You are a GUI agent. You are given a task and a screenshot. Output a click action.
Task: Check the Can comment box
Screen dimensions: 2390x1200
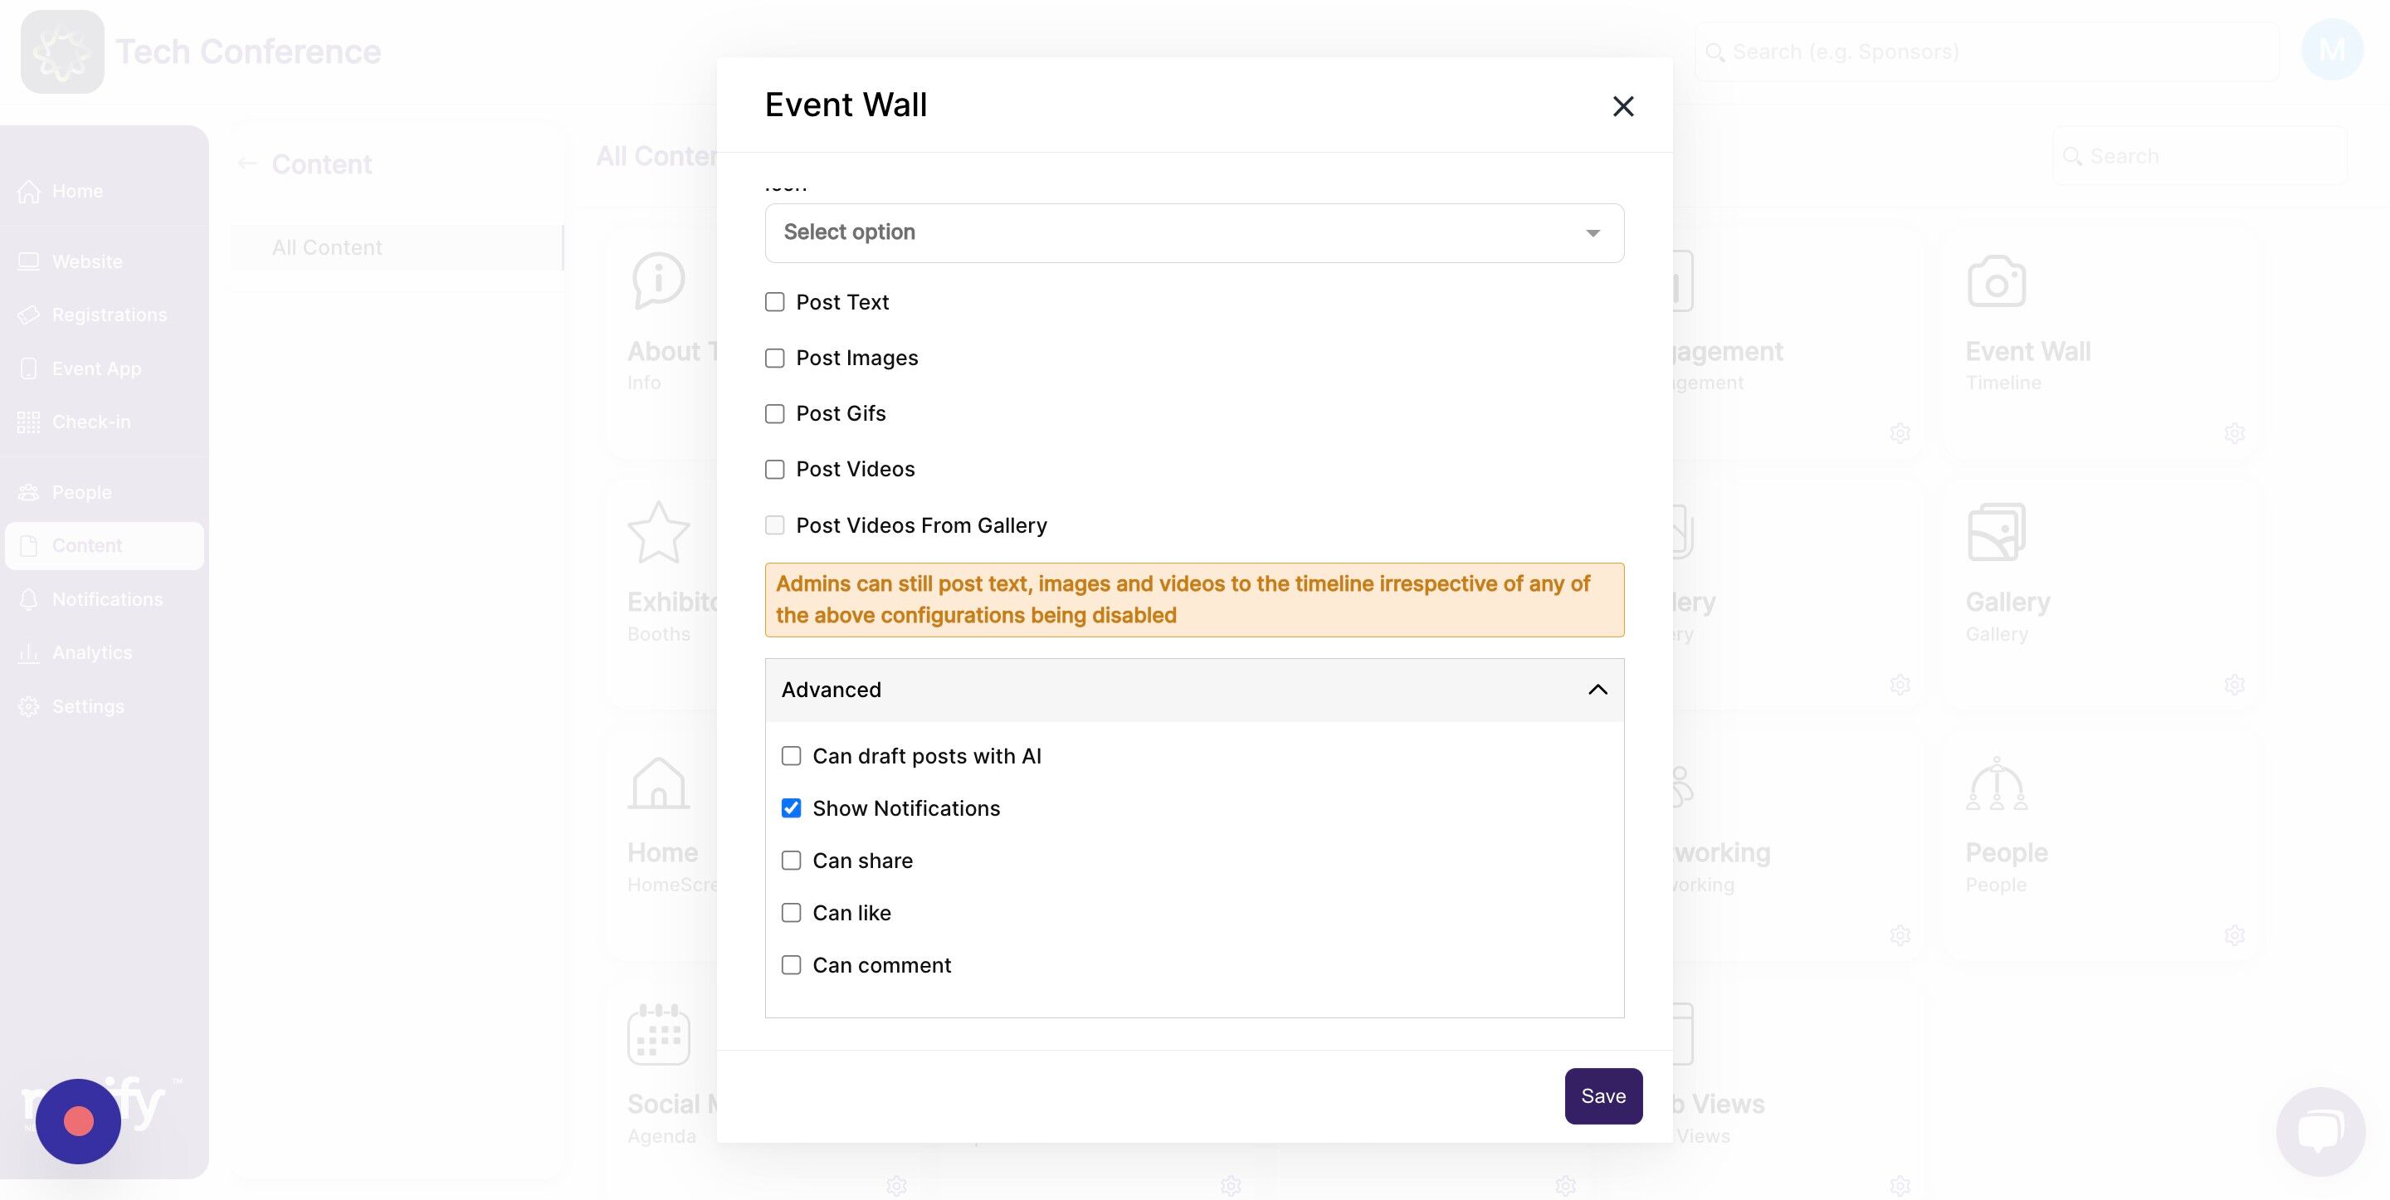point(792,965)
